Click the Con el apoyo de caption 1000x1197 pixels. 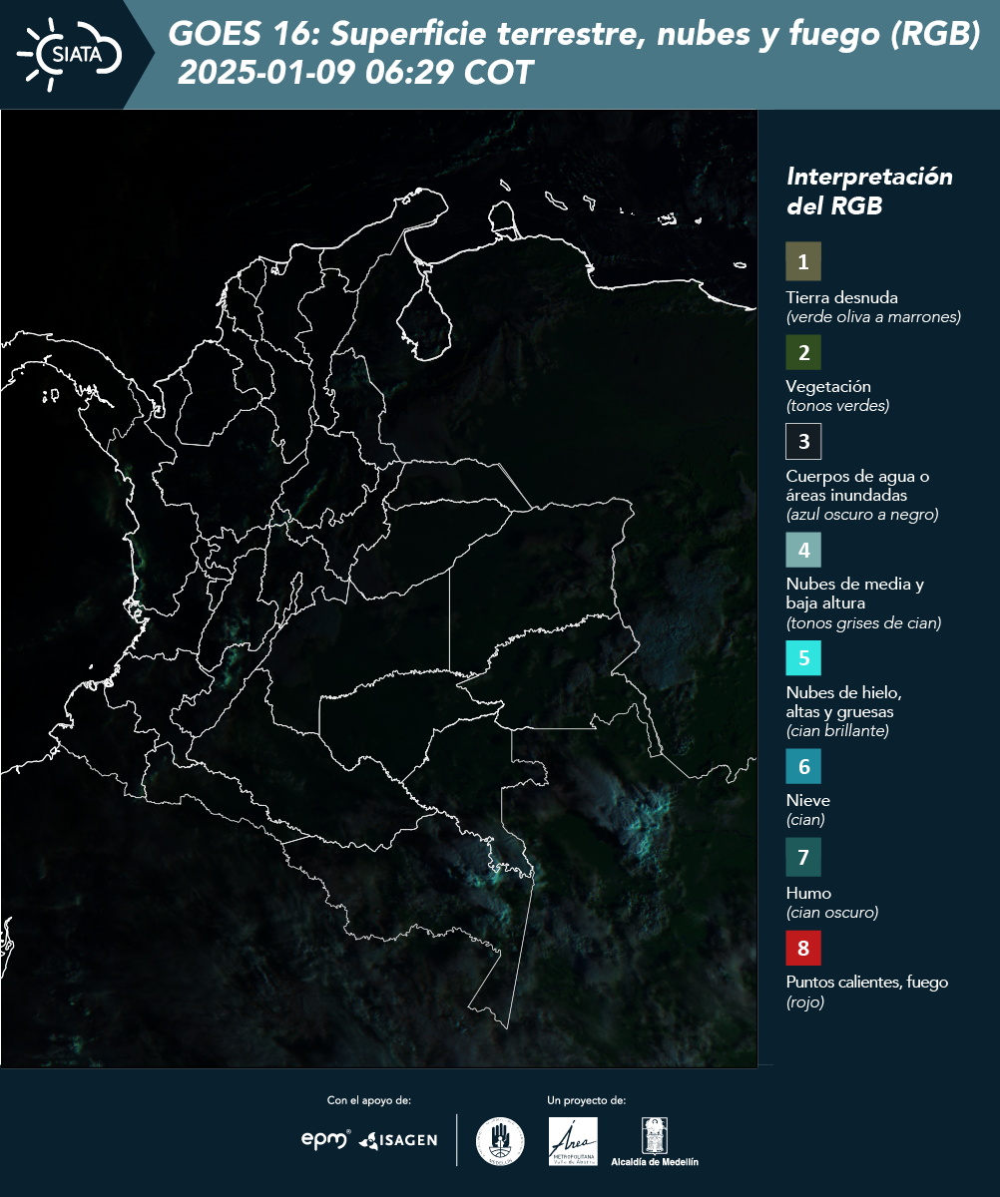point(369,1100)
